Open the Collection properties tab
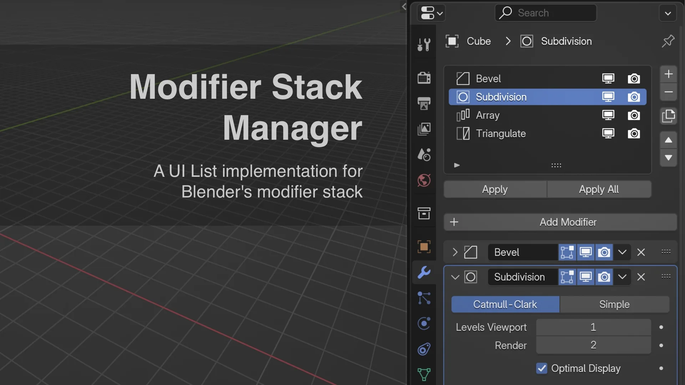 424,213
